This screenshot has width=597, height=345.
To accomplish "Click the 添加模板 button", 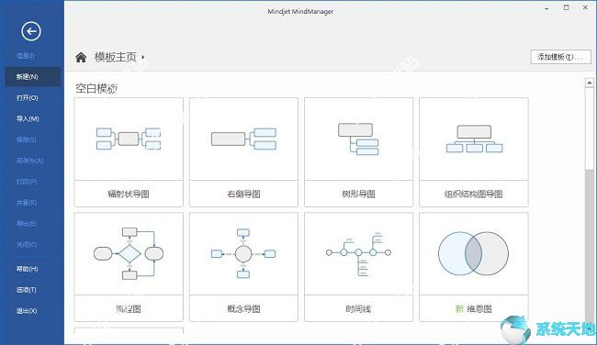I will (560, 57).
